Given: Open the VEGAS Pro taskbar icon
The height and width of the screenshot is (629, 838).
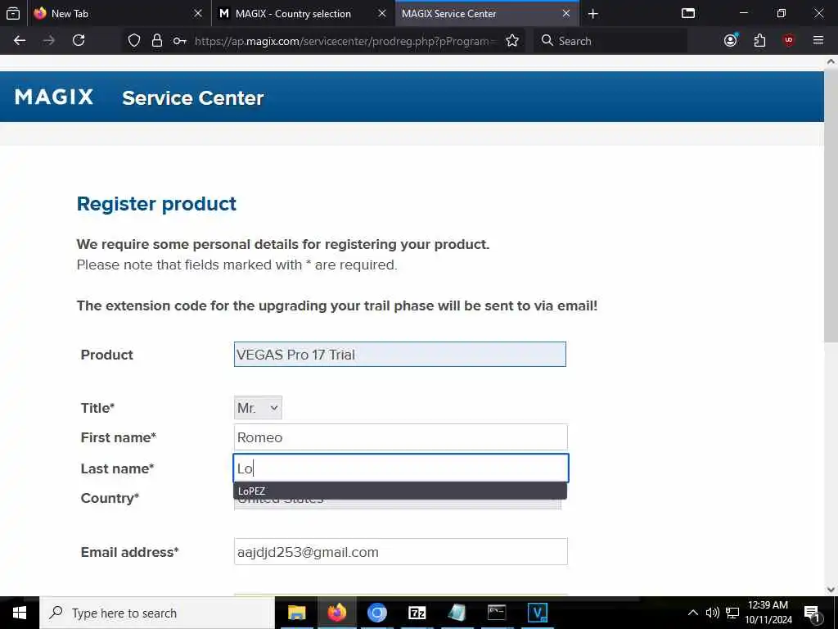Looking at the screenshot, I should (537, 613).
